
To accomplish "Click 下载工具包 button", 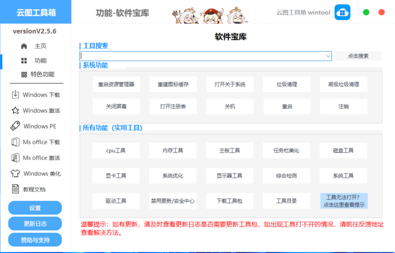I will [229, 201].
